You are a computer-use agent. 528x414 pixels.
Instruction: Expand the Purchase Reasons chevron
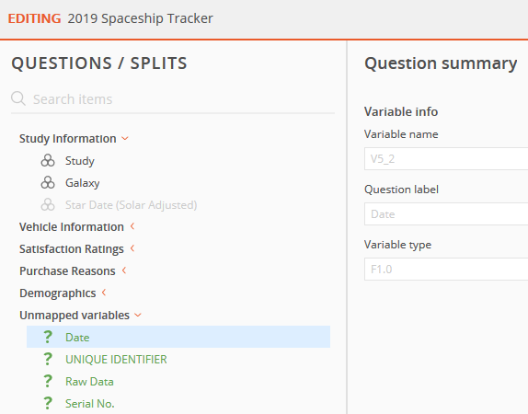pos(124,270)
